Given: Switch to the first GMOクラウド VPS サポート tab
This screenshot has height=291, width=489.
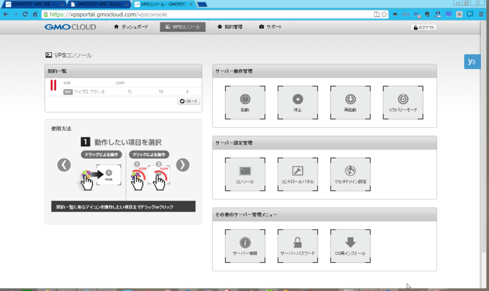Looking at the screenshot, I should click(x=34, y=4).
